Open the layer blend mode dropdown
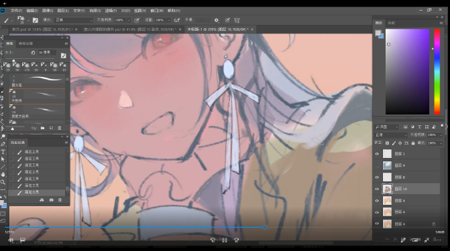This screenshot has height=251, width=450. (391, 135)
